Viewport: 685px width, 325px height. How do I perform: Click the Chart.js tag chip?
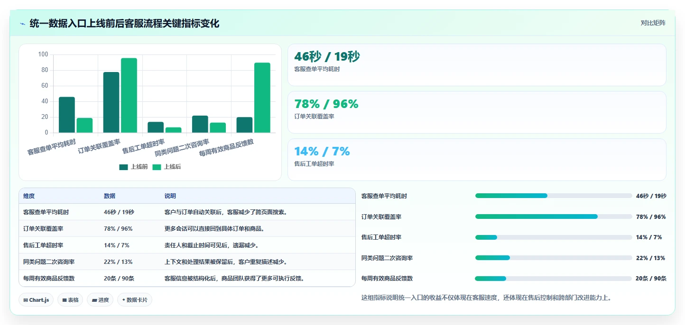click(36, 300)
